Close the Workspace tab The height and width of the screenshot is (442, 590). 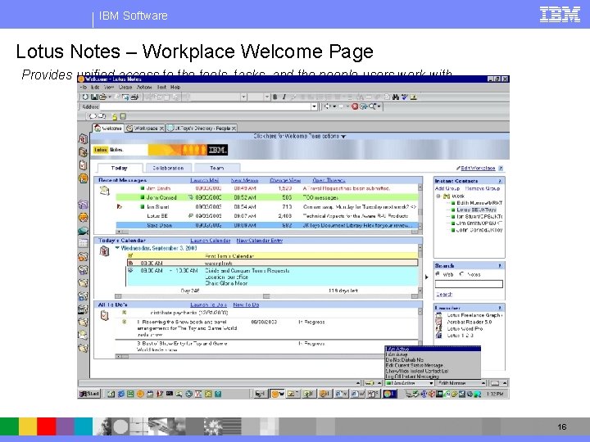click(x=161, y=129)
